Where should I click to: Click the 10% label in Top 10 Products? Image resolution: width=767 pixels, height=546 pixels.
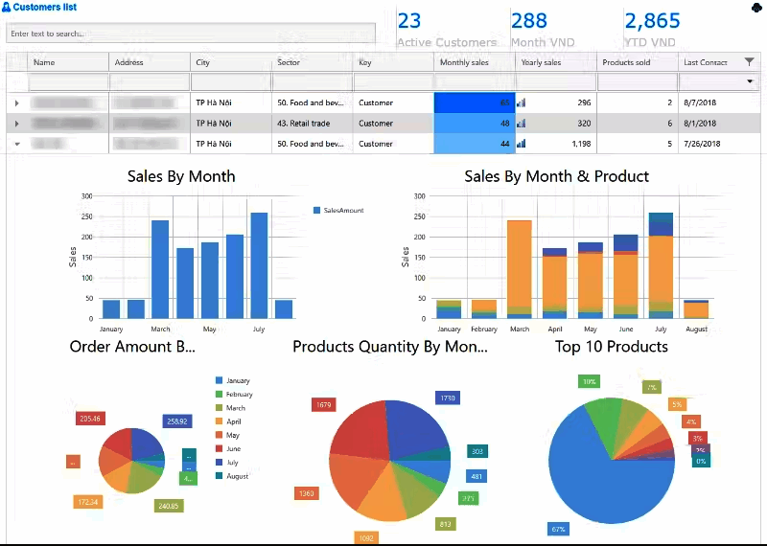pos(590,381)
